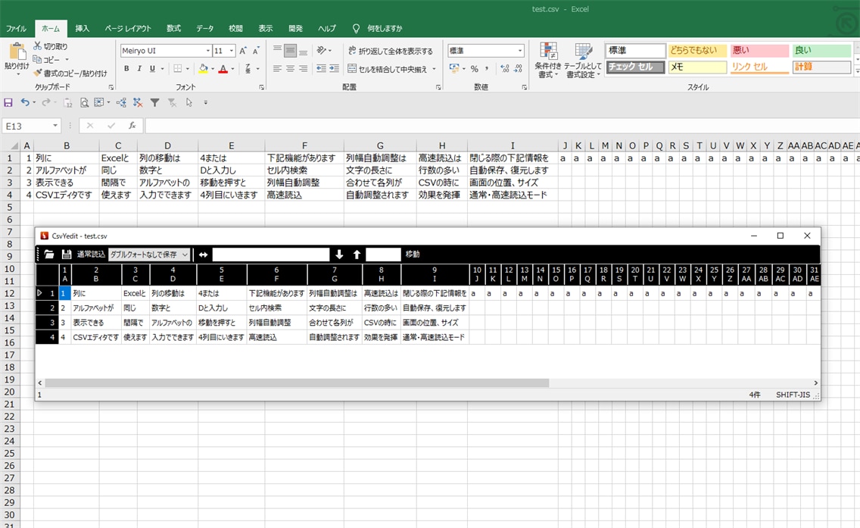The width and height of the screenshot is (860, 528).
Task: Search upward with the up arrow in CsvYedit
Action: tap(357, 254)
